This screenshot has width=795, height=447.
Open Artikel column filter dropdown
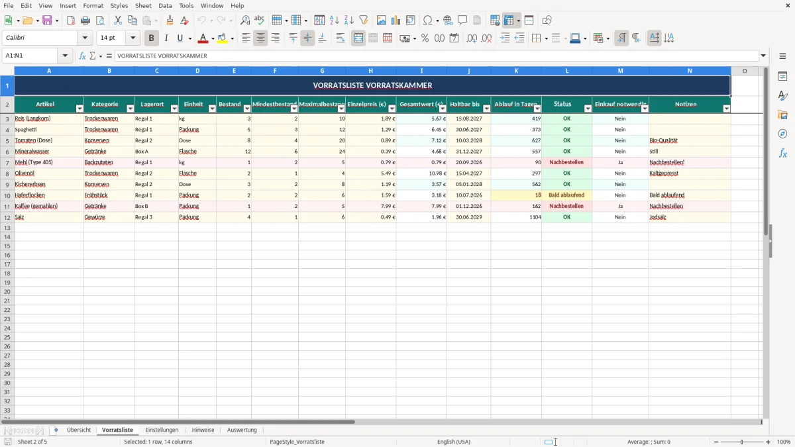point(79,108)
